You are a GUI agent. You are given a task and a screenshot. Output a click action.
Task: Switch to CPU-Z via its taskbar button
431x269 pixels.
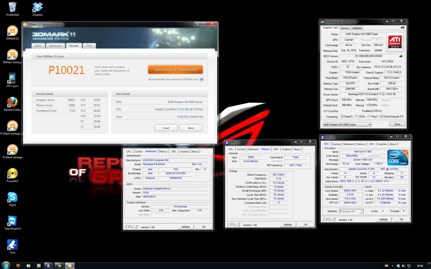tap(49, 266)
